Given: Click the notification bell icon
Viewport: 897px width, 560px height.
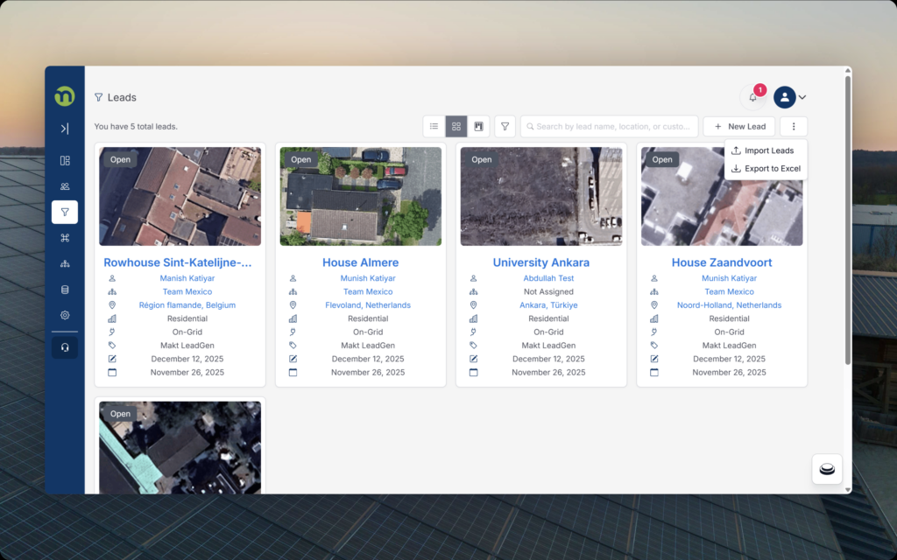Looking at the screenshot, I should coord(752,97).
